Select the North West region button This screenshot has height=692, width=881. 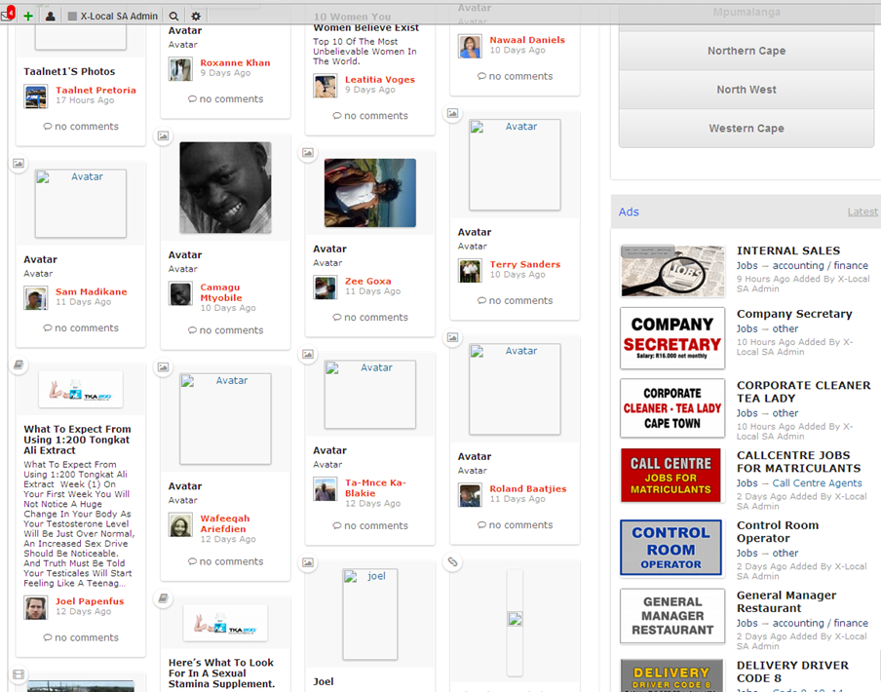click(747, 90)
